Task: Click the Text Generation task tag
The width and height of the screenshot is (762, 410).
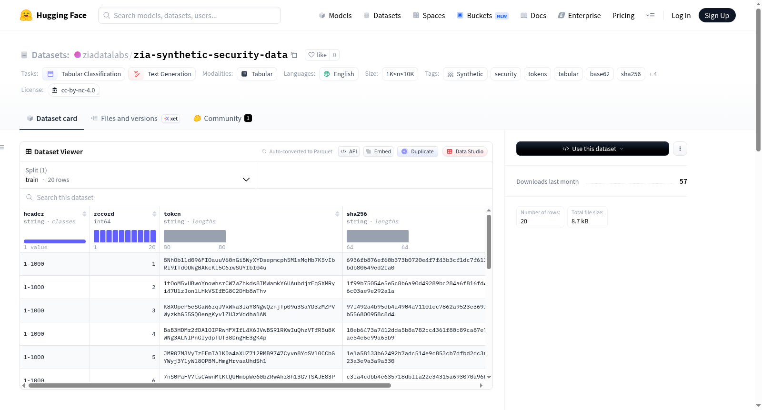Action: (162, 74)
